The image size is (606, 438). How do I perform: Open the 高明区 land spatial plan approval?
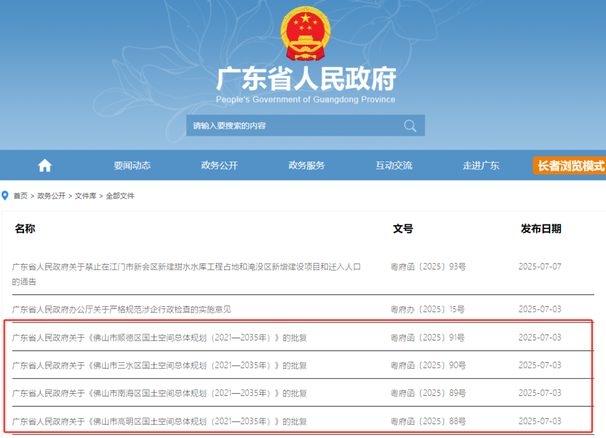click(159, 421)
